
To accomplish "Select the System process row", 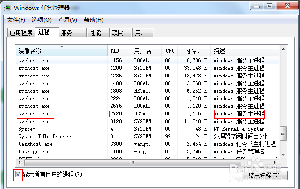I will (147, 129).
